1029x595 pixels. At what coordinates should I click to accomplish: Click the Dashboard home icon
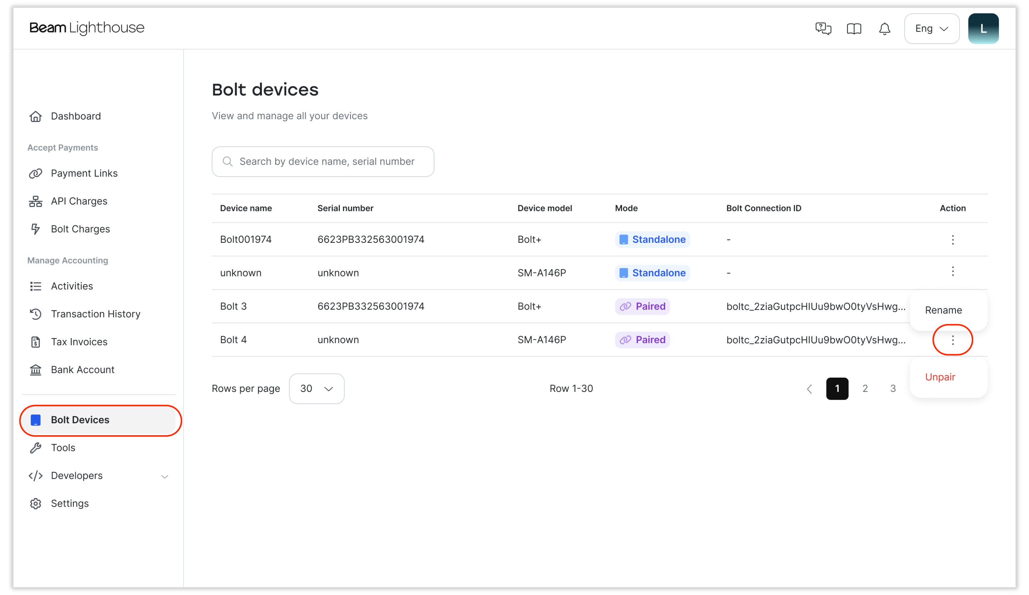(x=35, y=116)
